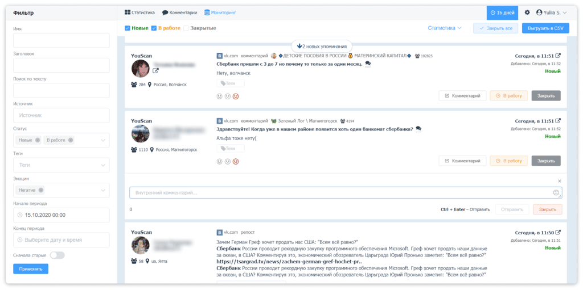Set negative red face on Волчанск mention
This screenshot has width=583, height=290.
tap(236, 96)
